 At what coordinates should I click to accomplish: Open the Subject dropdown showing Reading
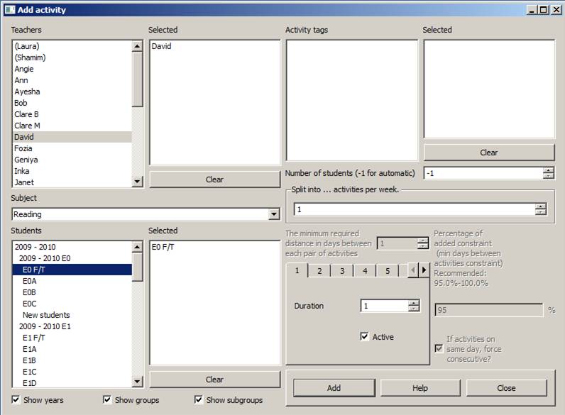click(274, 214)
